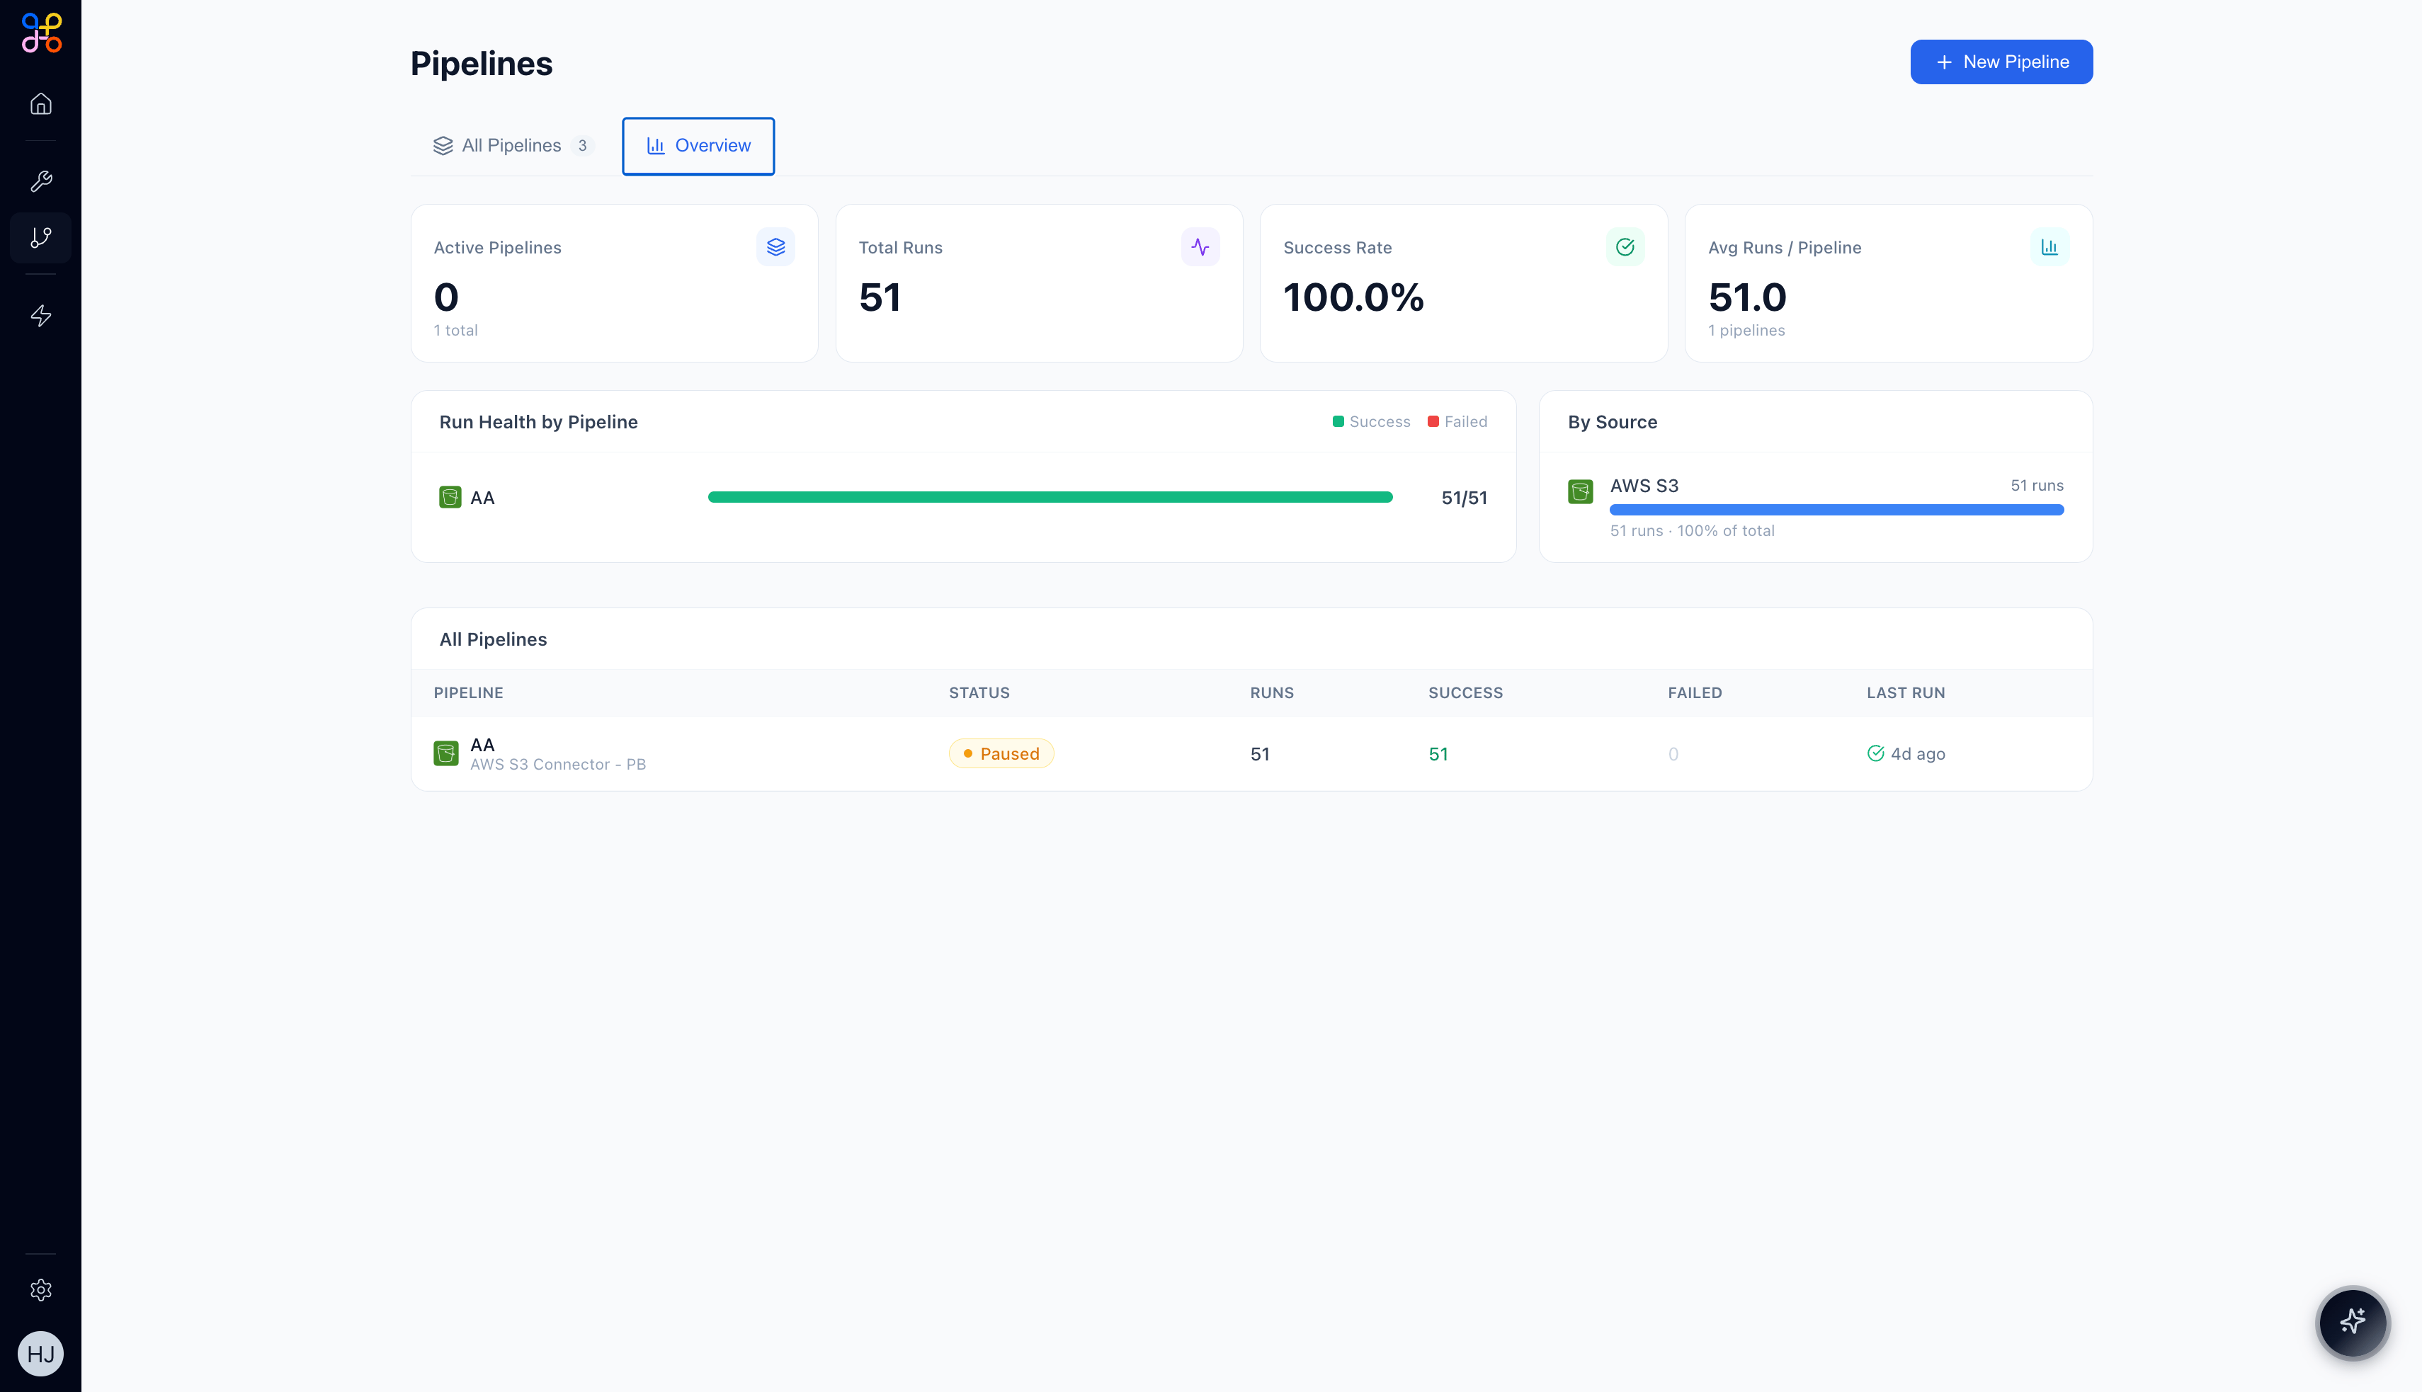Click the Failed legend swatch

click(x=1433, y=421)
